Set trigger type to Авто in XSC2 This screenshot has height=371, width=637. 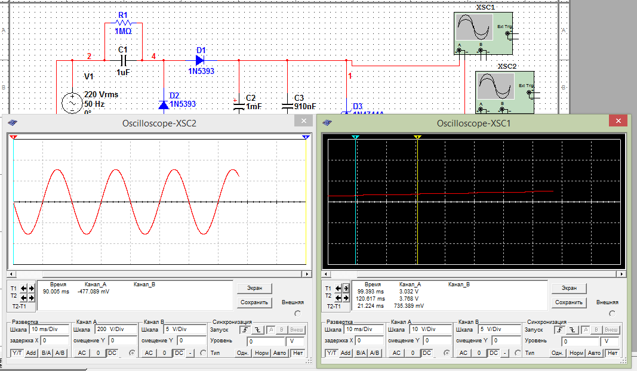(279, 353)
